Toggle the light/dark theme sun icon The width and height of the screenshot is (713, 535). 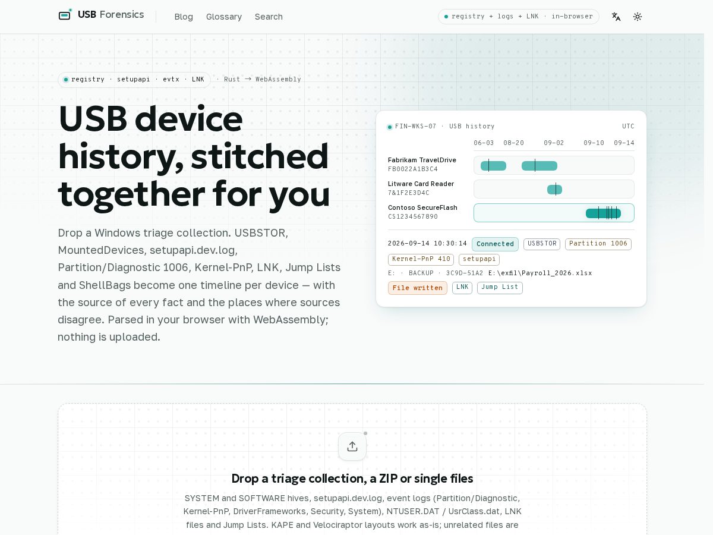tap(638, 17)
